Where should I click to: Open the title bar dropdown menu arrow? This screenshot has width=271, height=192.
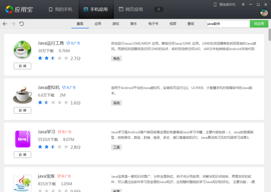(x=243, y=5)
